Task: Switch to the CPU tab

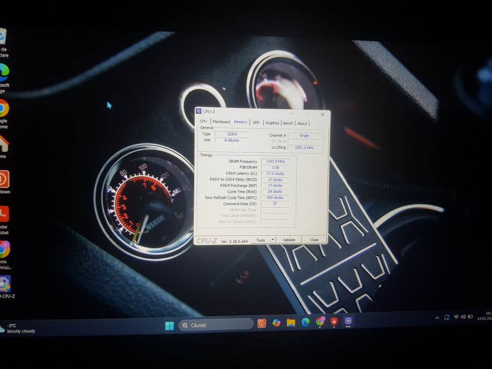Action: [204, 121]
